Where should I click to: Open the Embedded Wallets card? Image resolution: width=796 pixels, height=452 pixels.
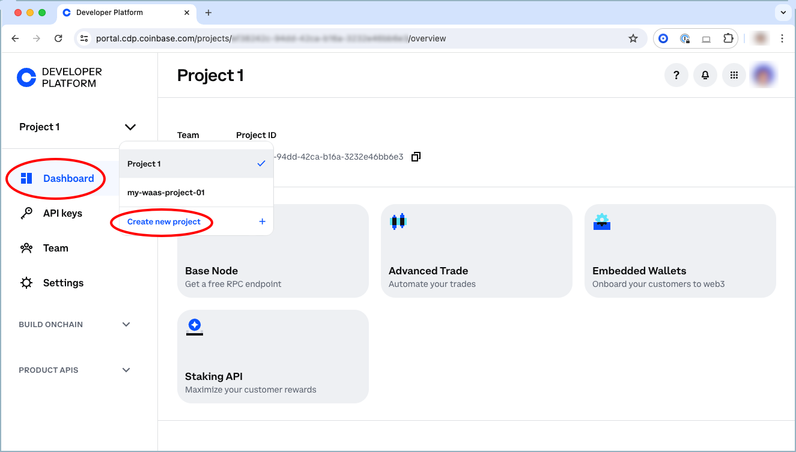tap(680, 251)
